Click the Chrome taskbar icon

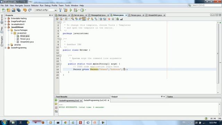click(66, 123)
